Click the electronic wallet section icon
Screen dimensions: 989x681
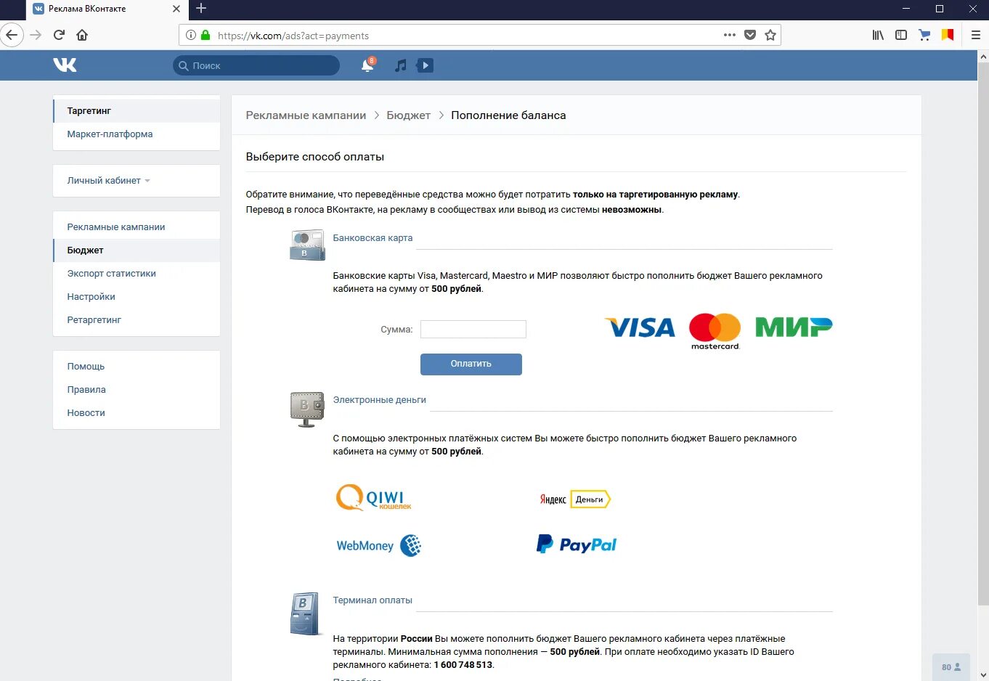[307, 409]
